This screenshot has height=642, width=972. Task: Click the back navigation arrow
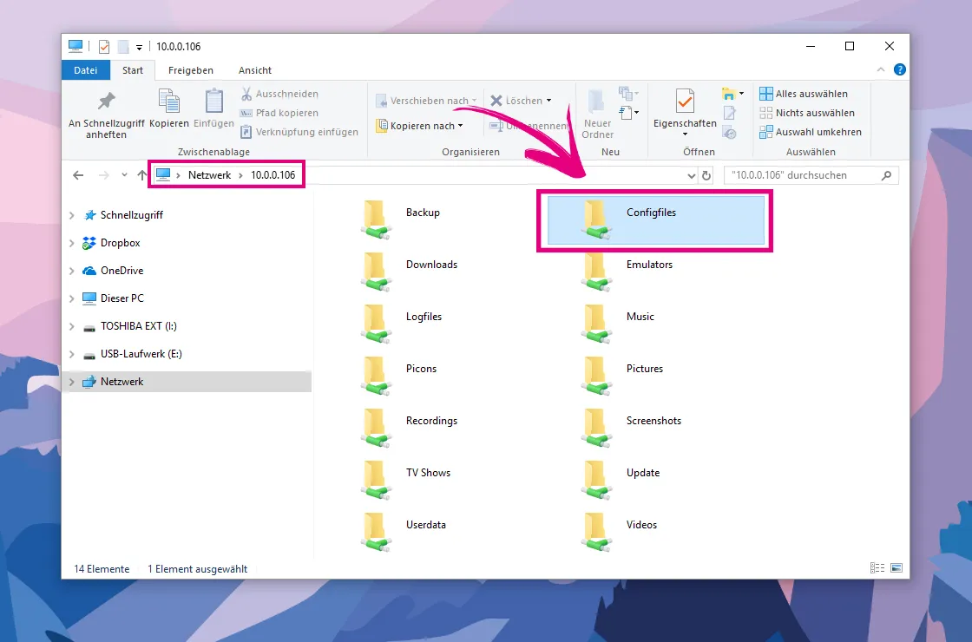pos(78,175)
